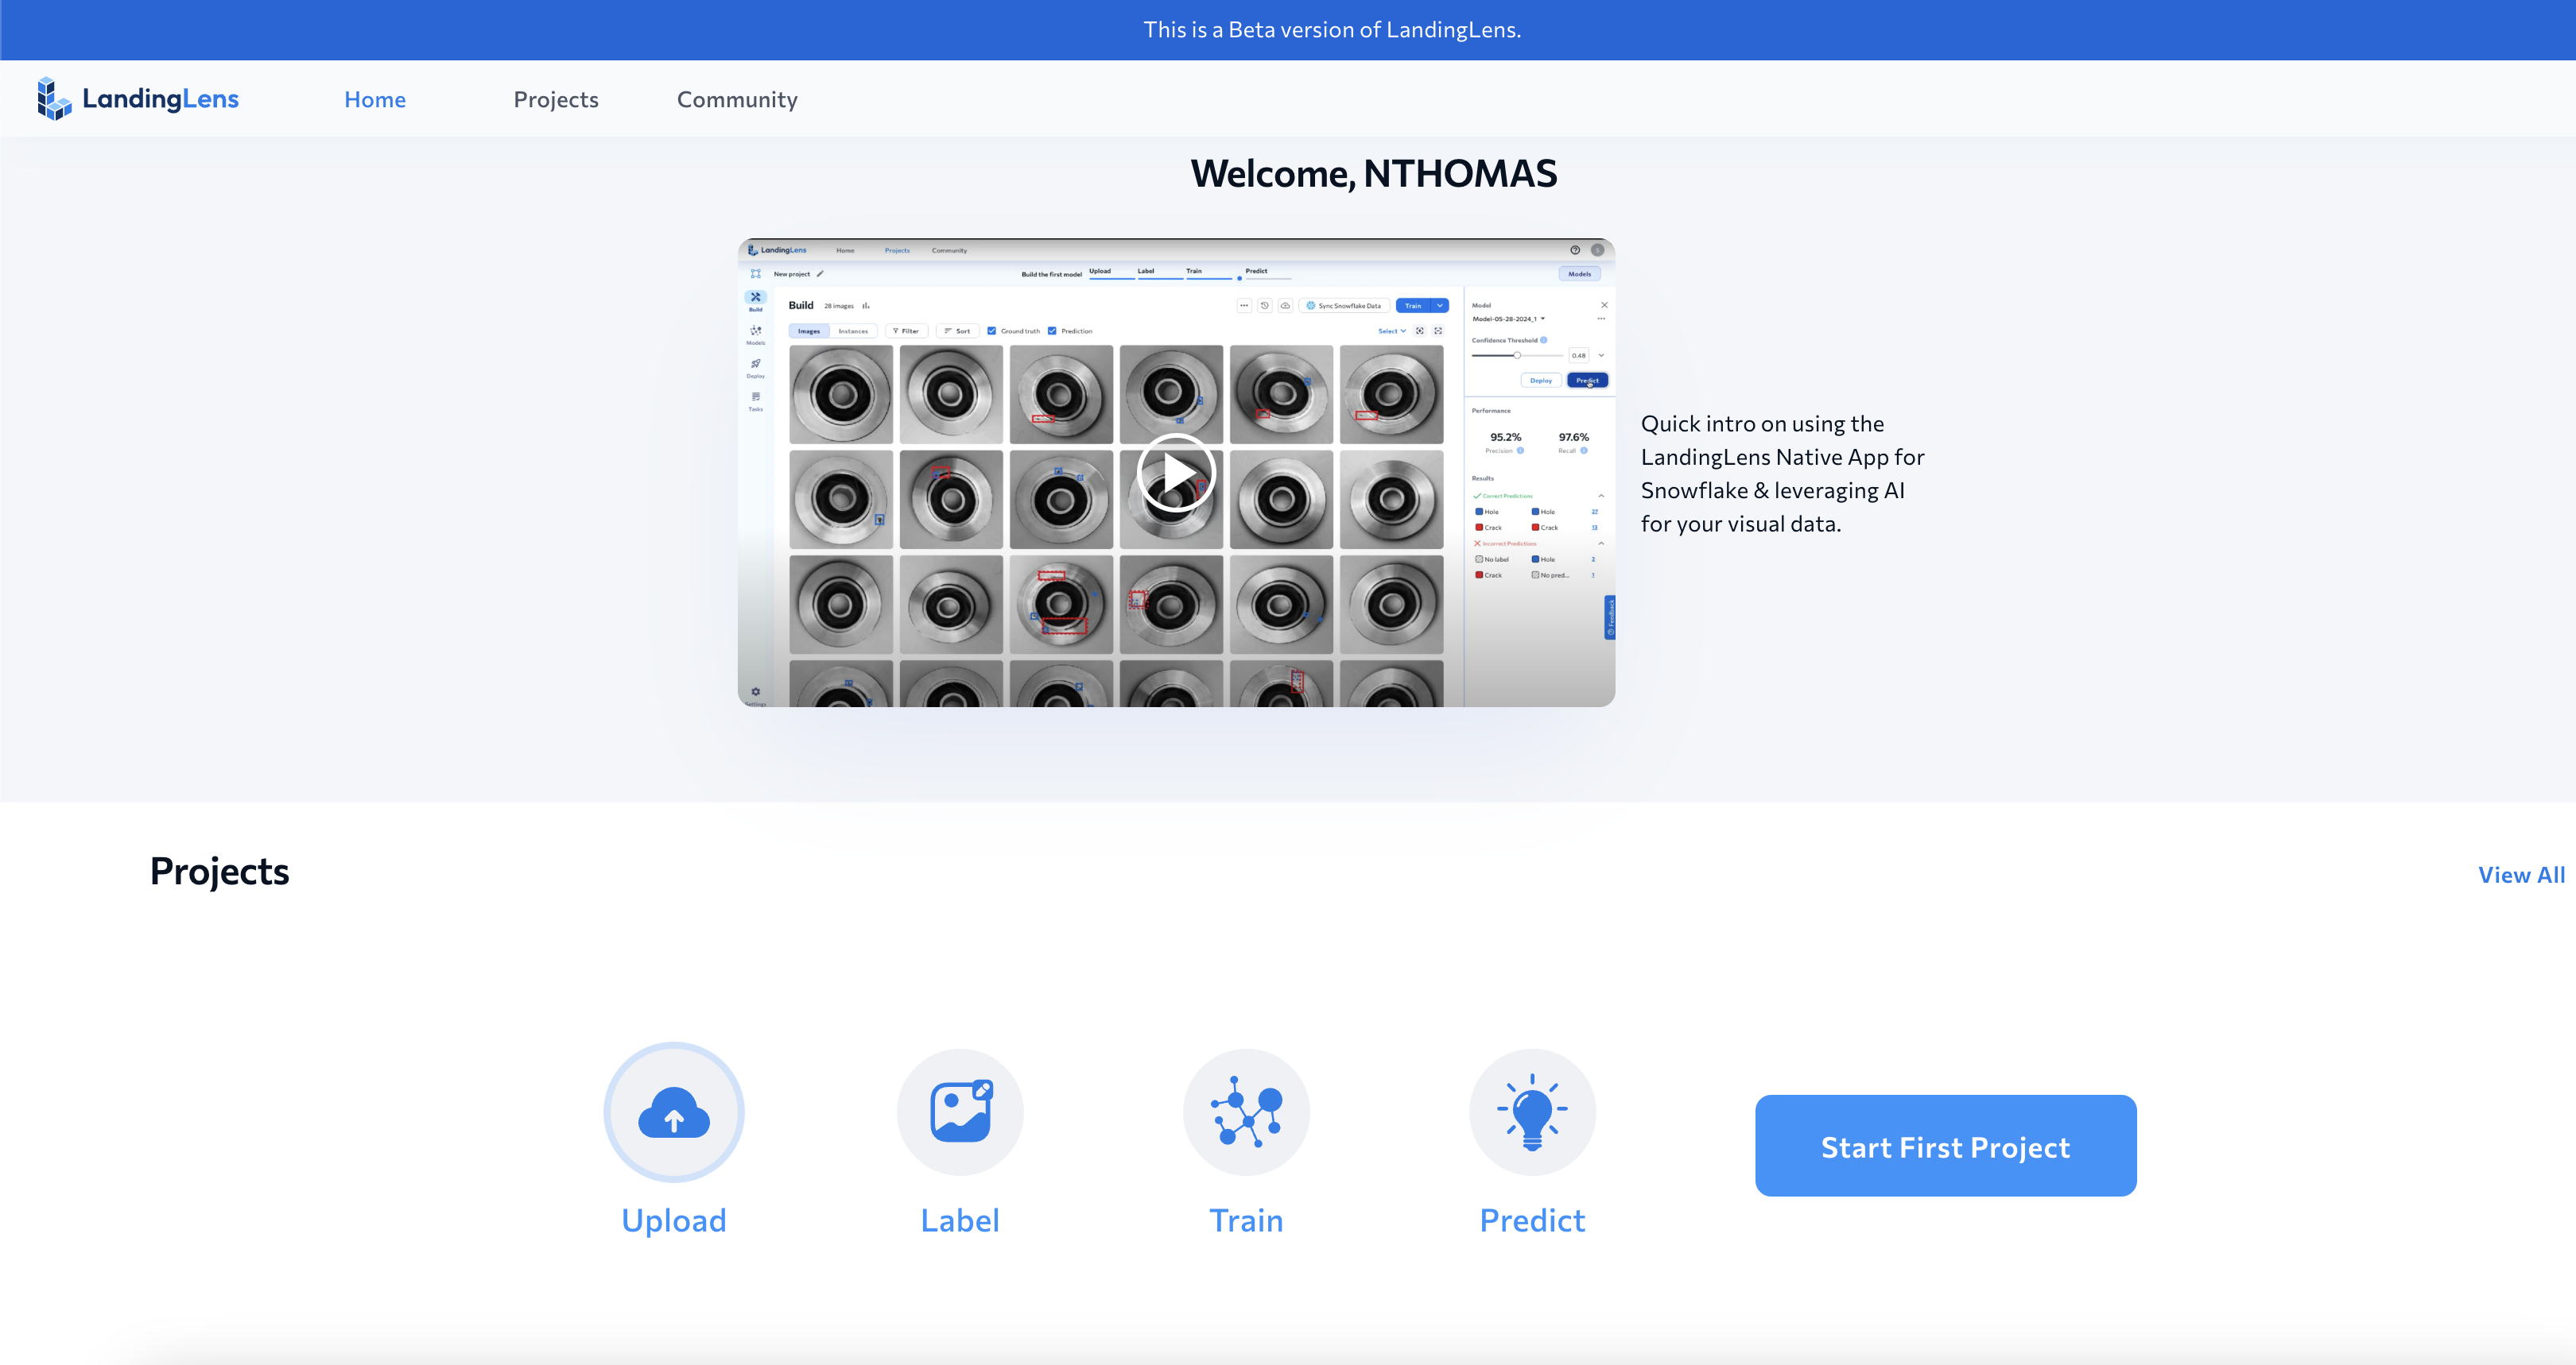Toggle the Prediction checkbox in video preview
The height and width of the screenshot is (1365, 2576).
tap(1052, 331)
